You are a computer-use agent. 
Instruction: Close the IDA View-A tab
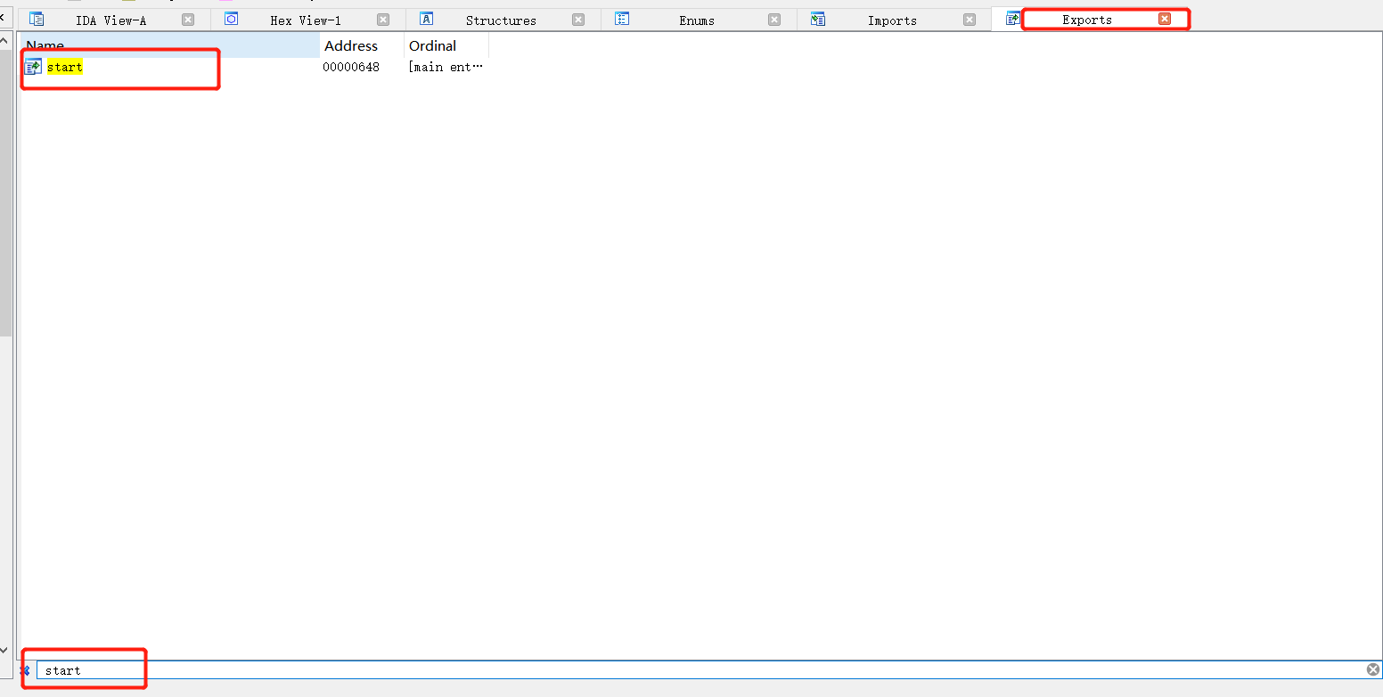tap(188, 20)
